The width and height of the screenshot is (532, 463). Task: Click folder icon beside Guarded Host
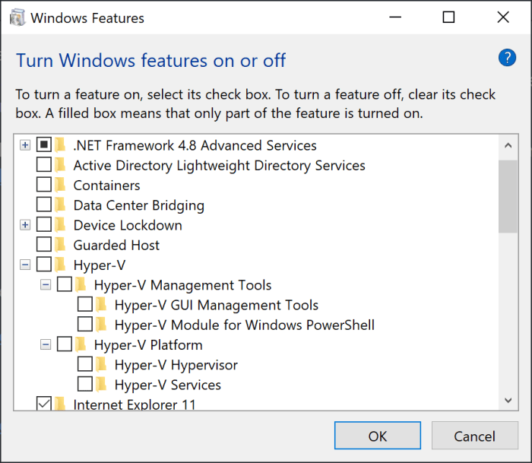coord(60,245)
